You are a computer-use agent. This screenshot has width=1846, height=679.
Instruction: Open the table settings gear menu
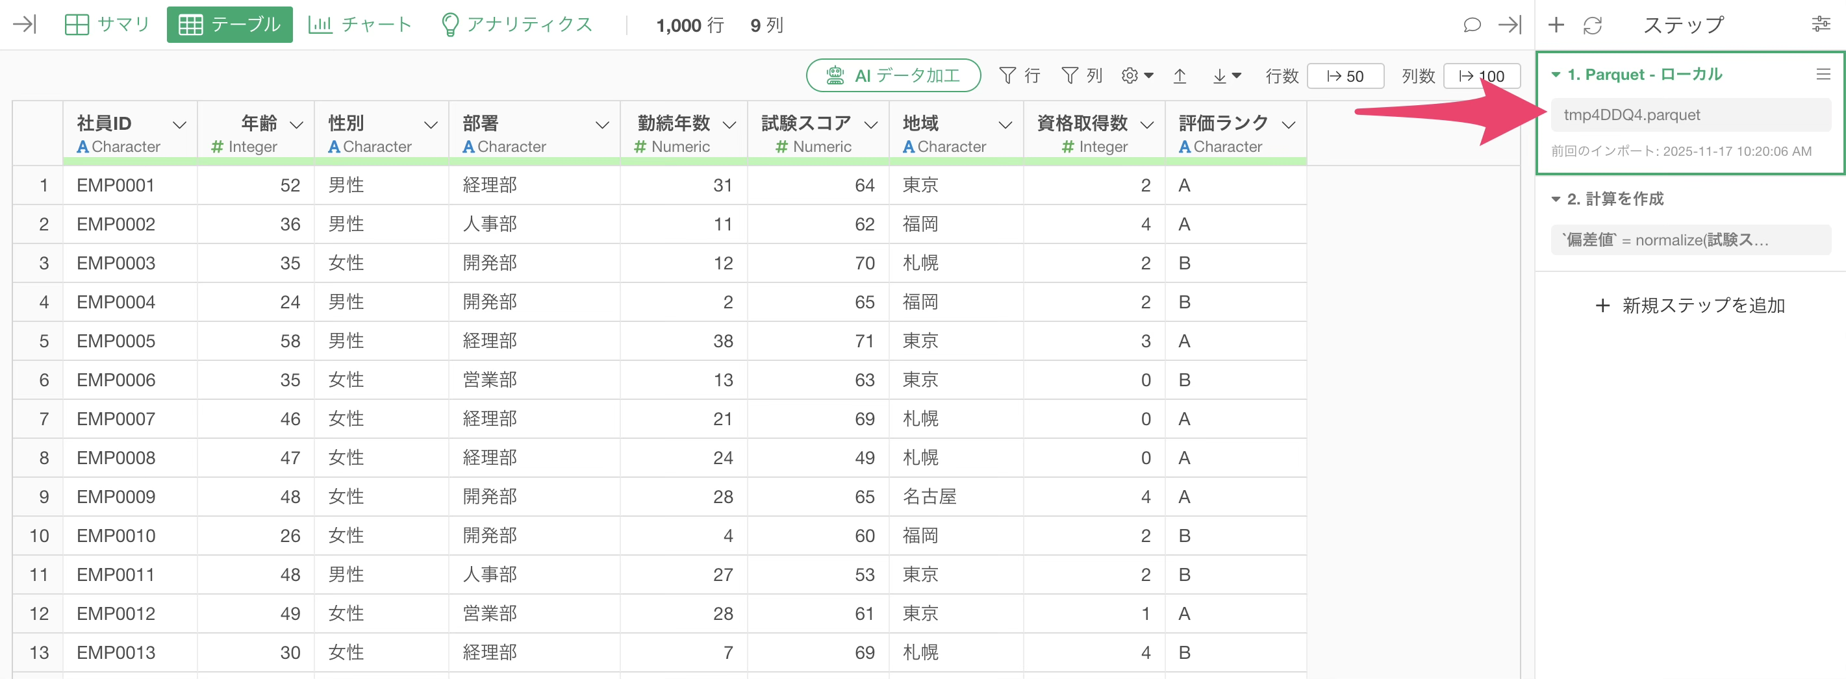[x=1137, y=76]
